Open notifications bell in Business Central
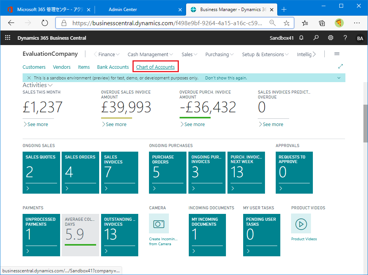The image size is (368, 275). tap(301, 38)
